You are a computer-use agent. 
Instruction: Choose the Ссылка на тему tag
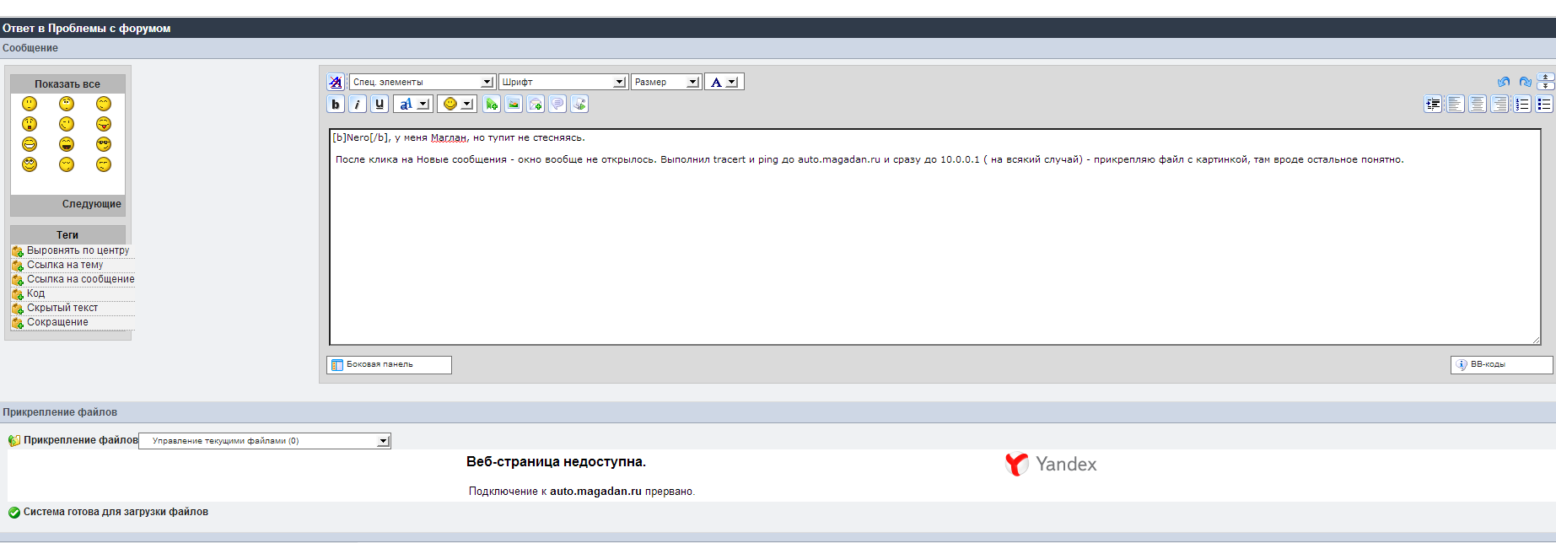click(64, 265)
